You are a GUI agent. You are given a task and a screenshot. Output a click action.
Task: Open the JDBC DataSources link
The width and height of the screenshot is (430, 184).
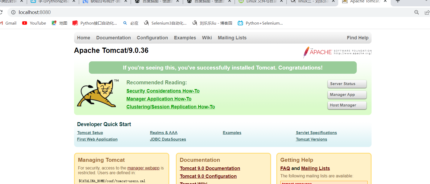(x=168, y=139)
